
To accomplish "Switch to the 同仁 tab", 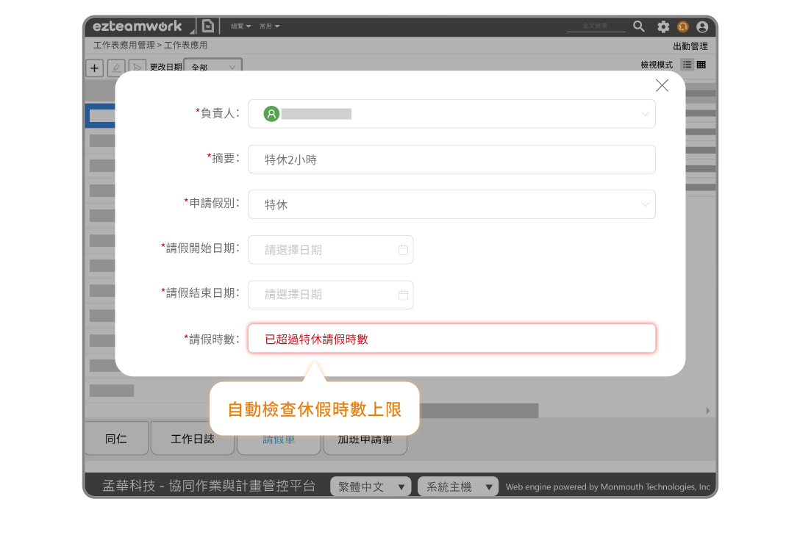I will 116,439.
